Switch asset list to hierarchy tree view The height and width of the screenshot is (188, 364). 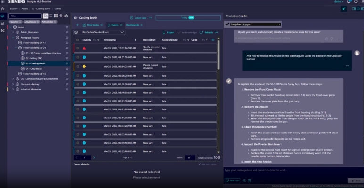click(x=45, y=16)
